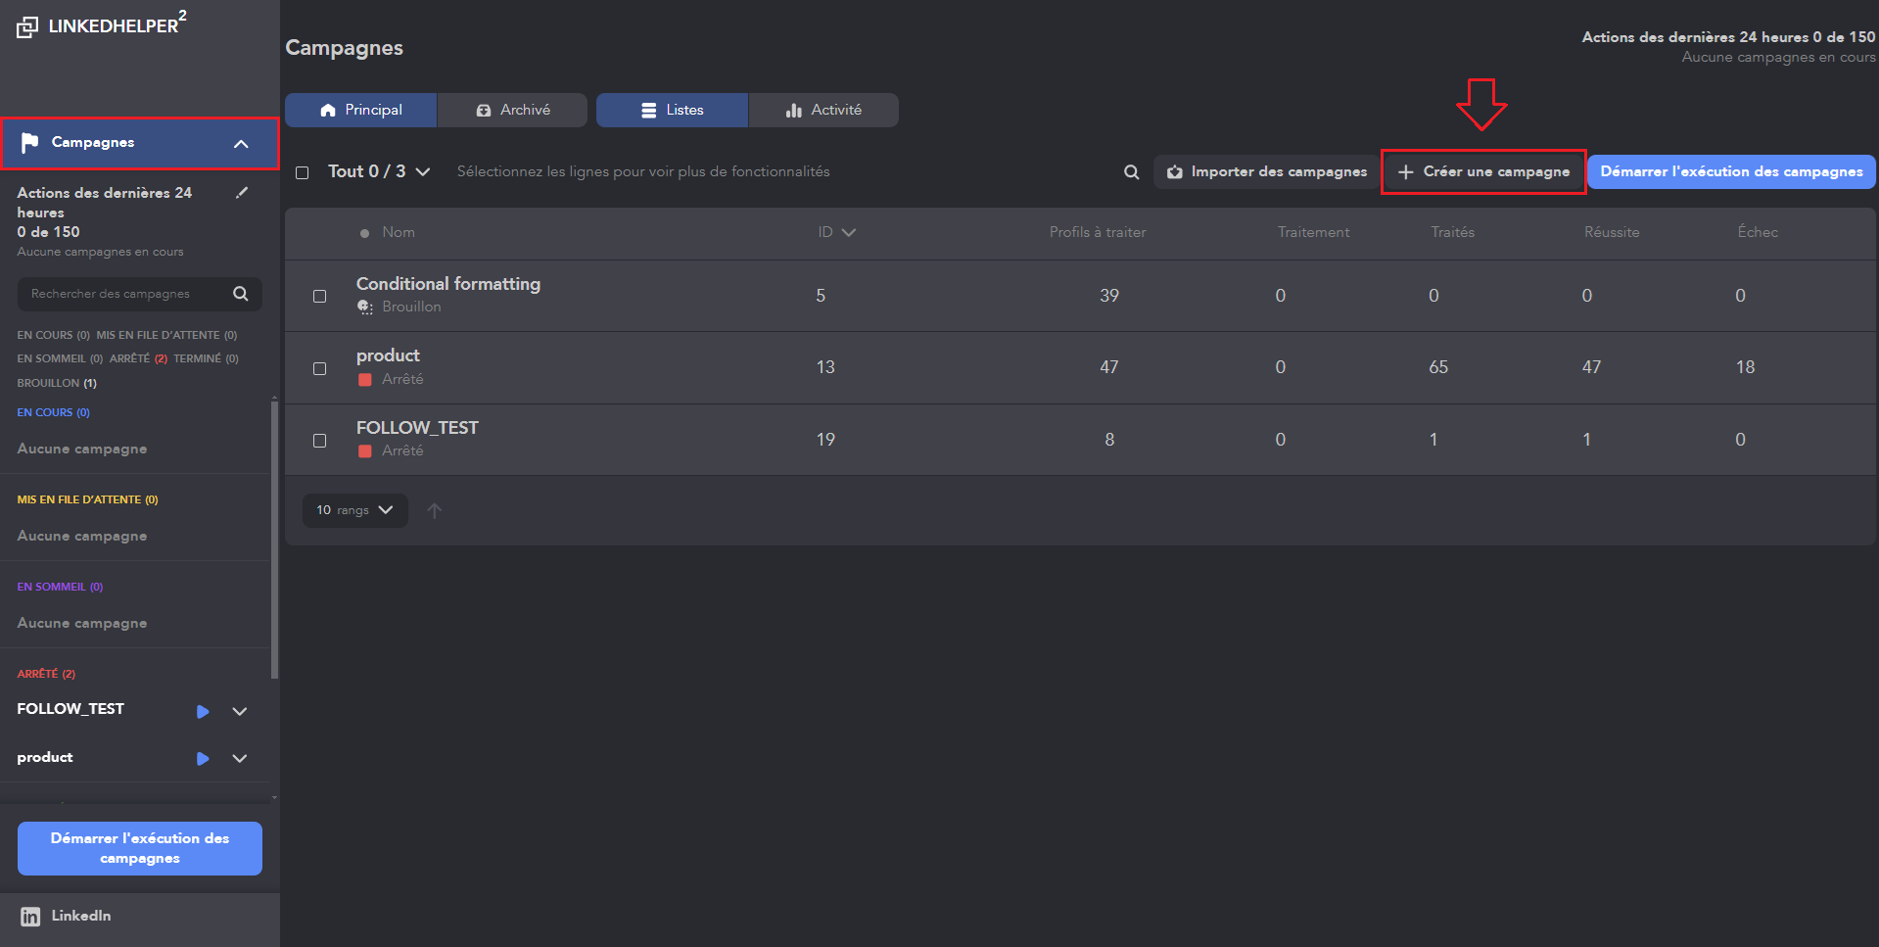Click the LinkedIn icon in sidebar footer

(x=30, y=917)
